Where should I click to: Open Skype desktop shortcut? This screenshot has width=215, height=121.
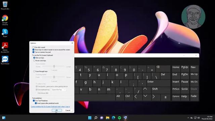5,33
